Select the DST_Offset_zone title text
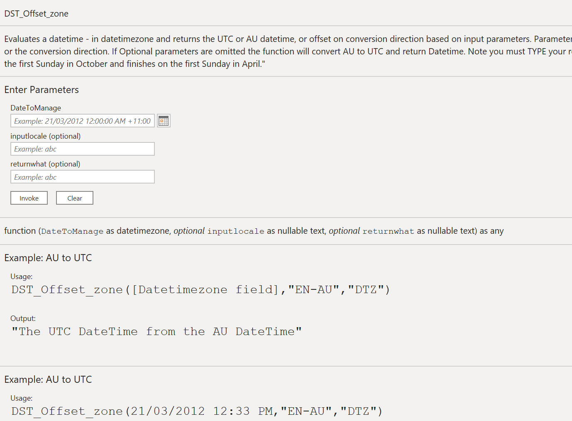 [37, 14]
